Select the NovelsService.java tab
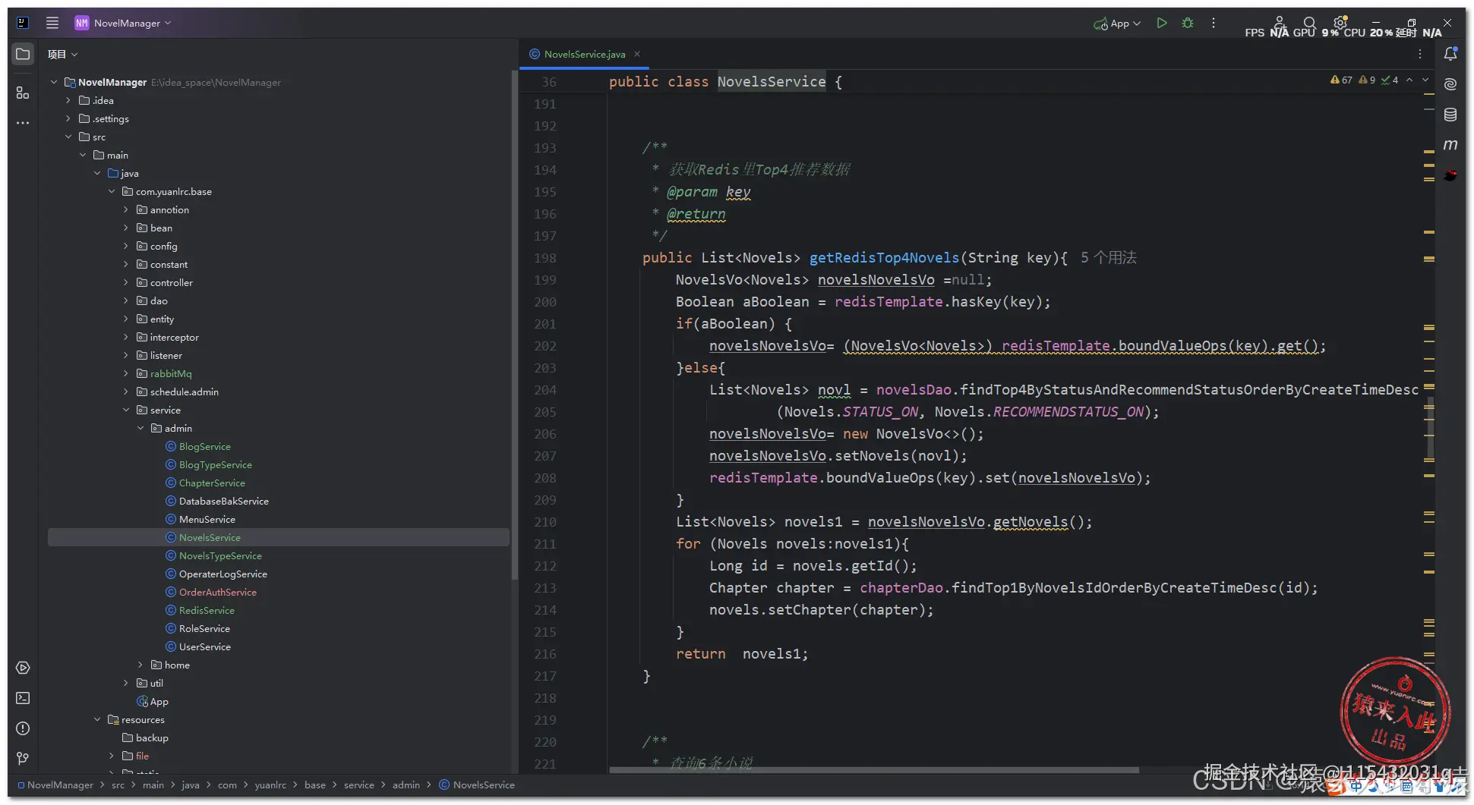 point(585,54)
